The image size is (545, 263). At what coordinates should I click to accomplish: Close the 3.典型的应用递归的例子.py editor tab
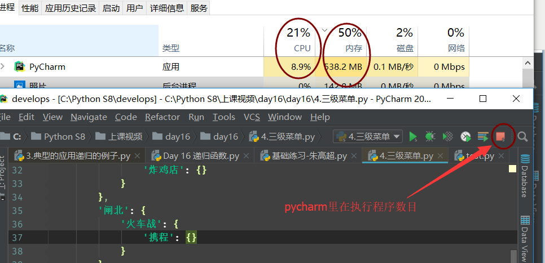pos(137,156)
